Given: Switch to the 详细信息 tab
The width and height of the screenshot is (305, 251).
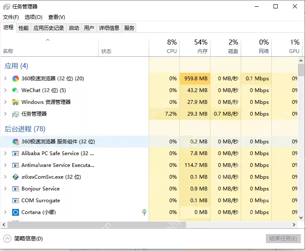Looking at the screenshot, I should [109, 28].
